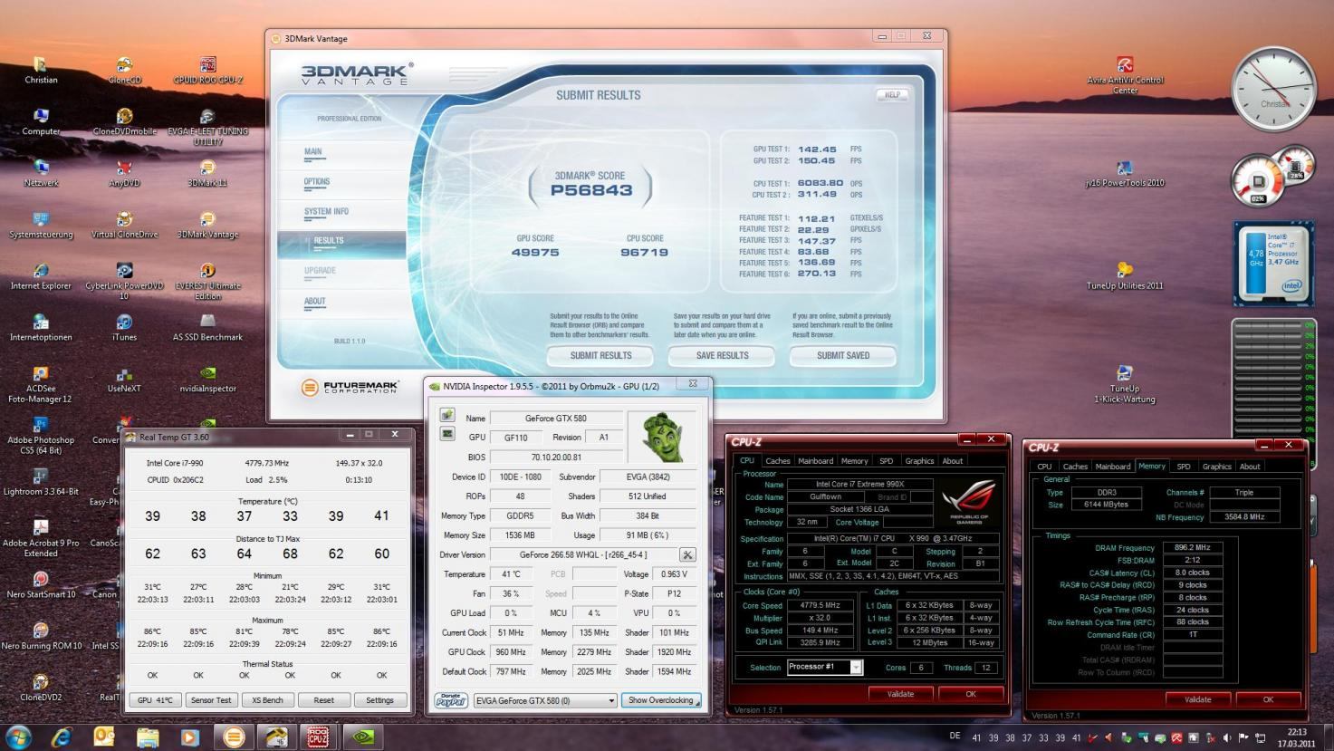Launch TuneUp 1-Klick-Wartung shortcut
This screenshot has width=1334, height=751.
1125,384
